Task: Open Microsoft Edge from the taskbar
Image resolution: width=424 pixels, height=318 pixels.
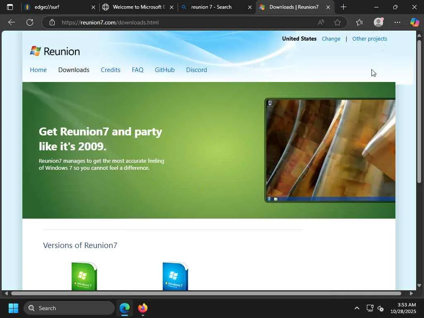Action: click(x=125, y=308)
